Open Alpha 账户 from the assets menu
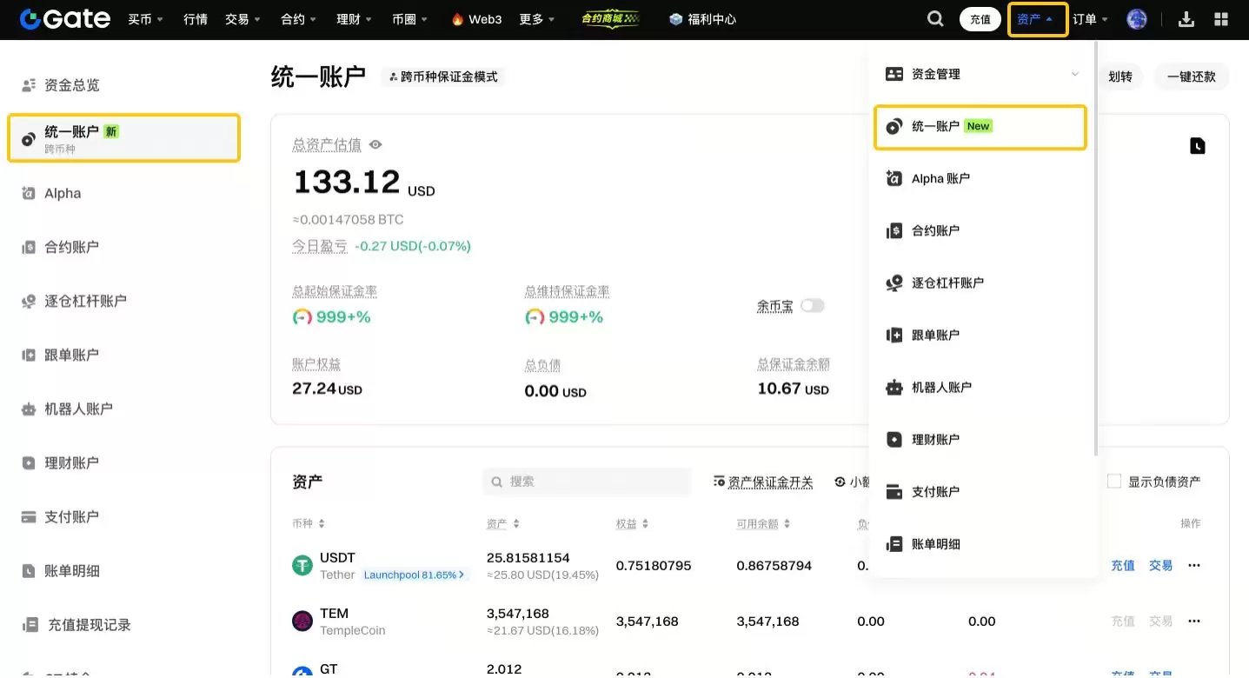Image resolution: width=1249 pixels, height=678 pixels. coord(941,178)
